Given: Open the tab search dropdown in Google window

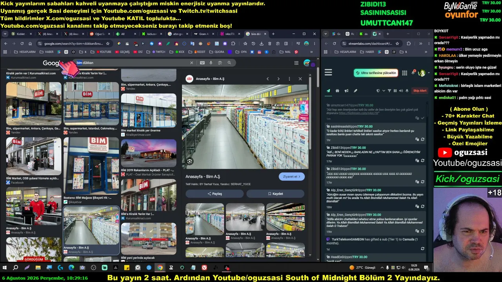Looking at the screenshot, I should tap(5, 34).
